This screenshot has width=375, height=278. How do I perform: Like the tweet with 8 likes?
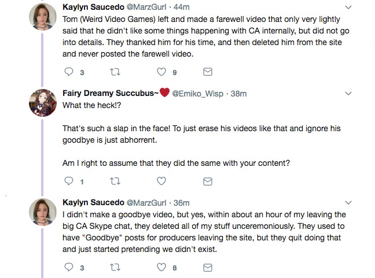[x=161, y=268]
